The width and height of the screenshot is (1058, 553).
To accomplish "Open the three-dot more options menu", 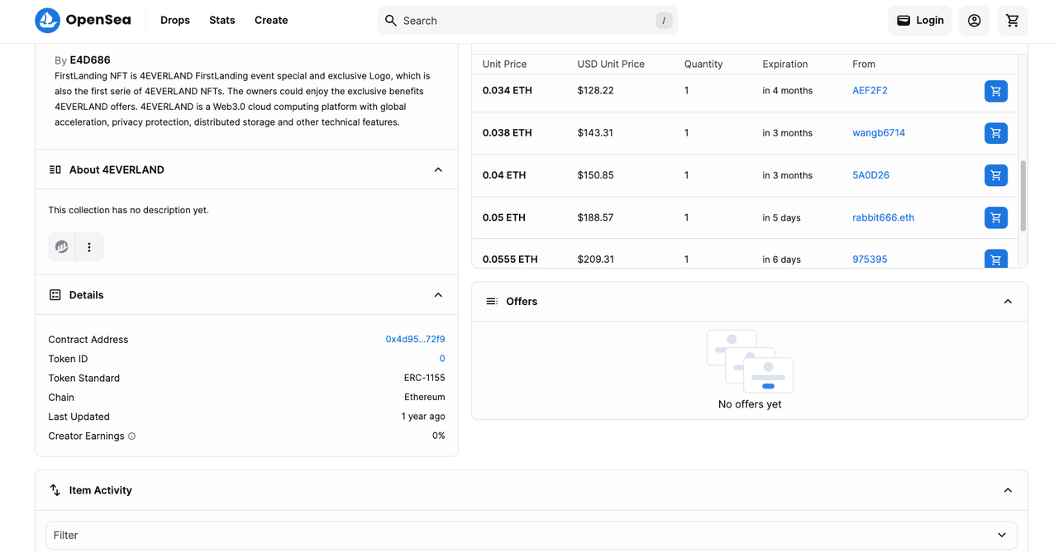I will pos(89,247).
